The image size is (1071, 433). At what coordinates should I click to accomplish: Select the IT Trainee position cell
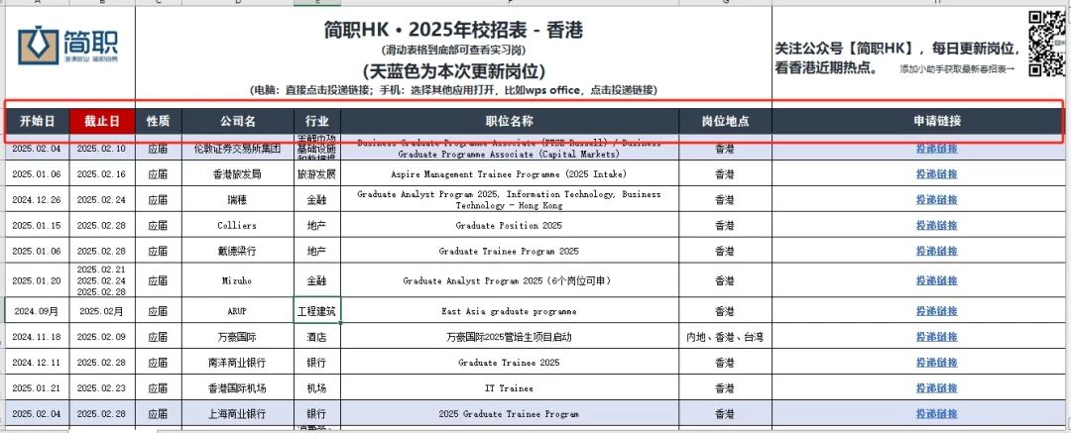(510, 388)
